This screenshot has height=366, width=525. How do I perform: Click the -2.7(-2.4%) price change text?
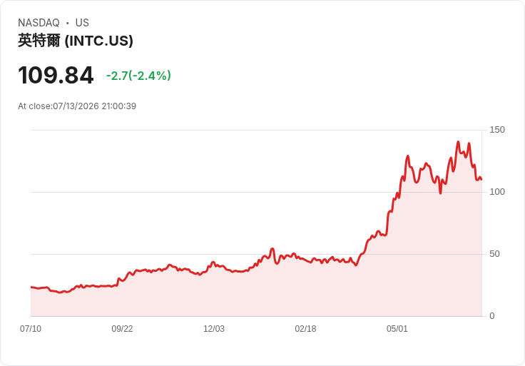click(138, 76)
